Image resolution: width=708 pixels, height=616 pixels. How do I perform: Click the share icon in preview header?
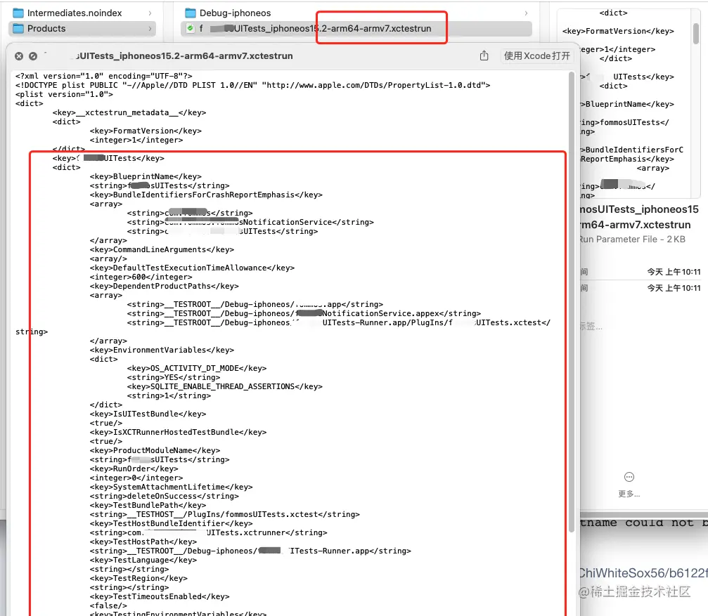pyautogui.click(x=484, y=55)
